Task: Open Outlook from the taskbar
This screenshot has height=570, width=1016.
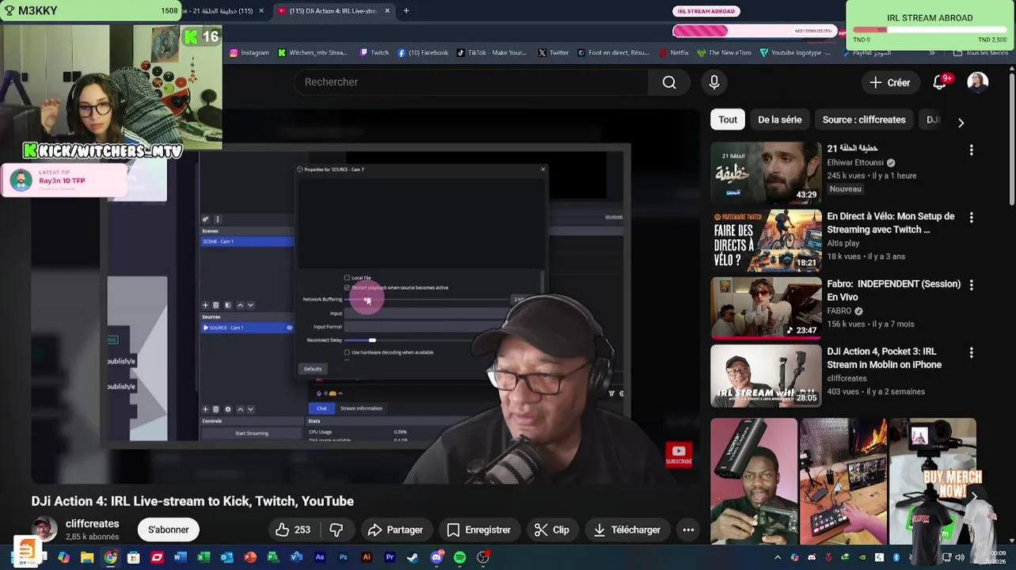Action: (227, 557)
